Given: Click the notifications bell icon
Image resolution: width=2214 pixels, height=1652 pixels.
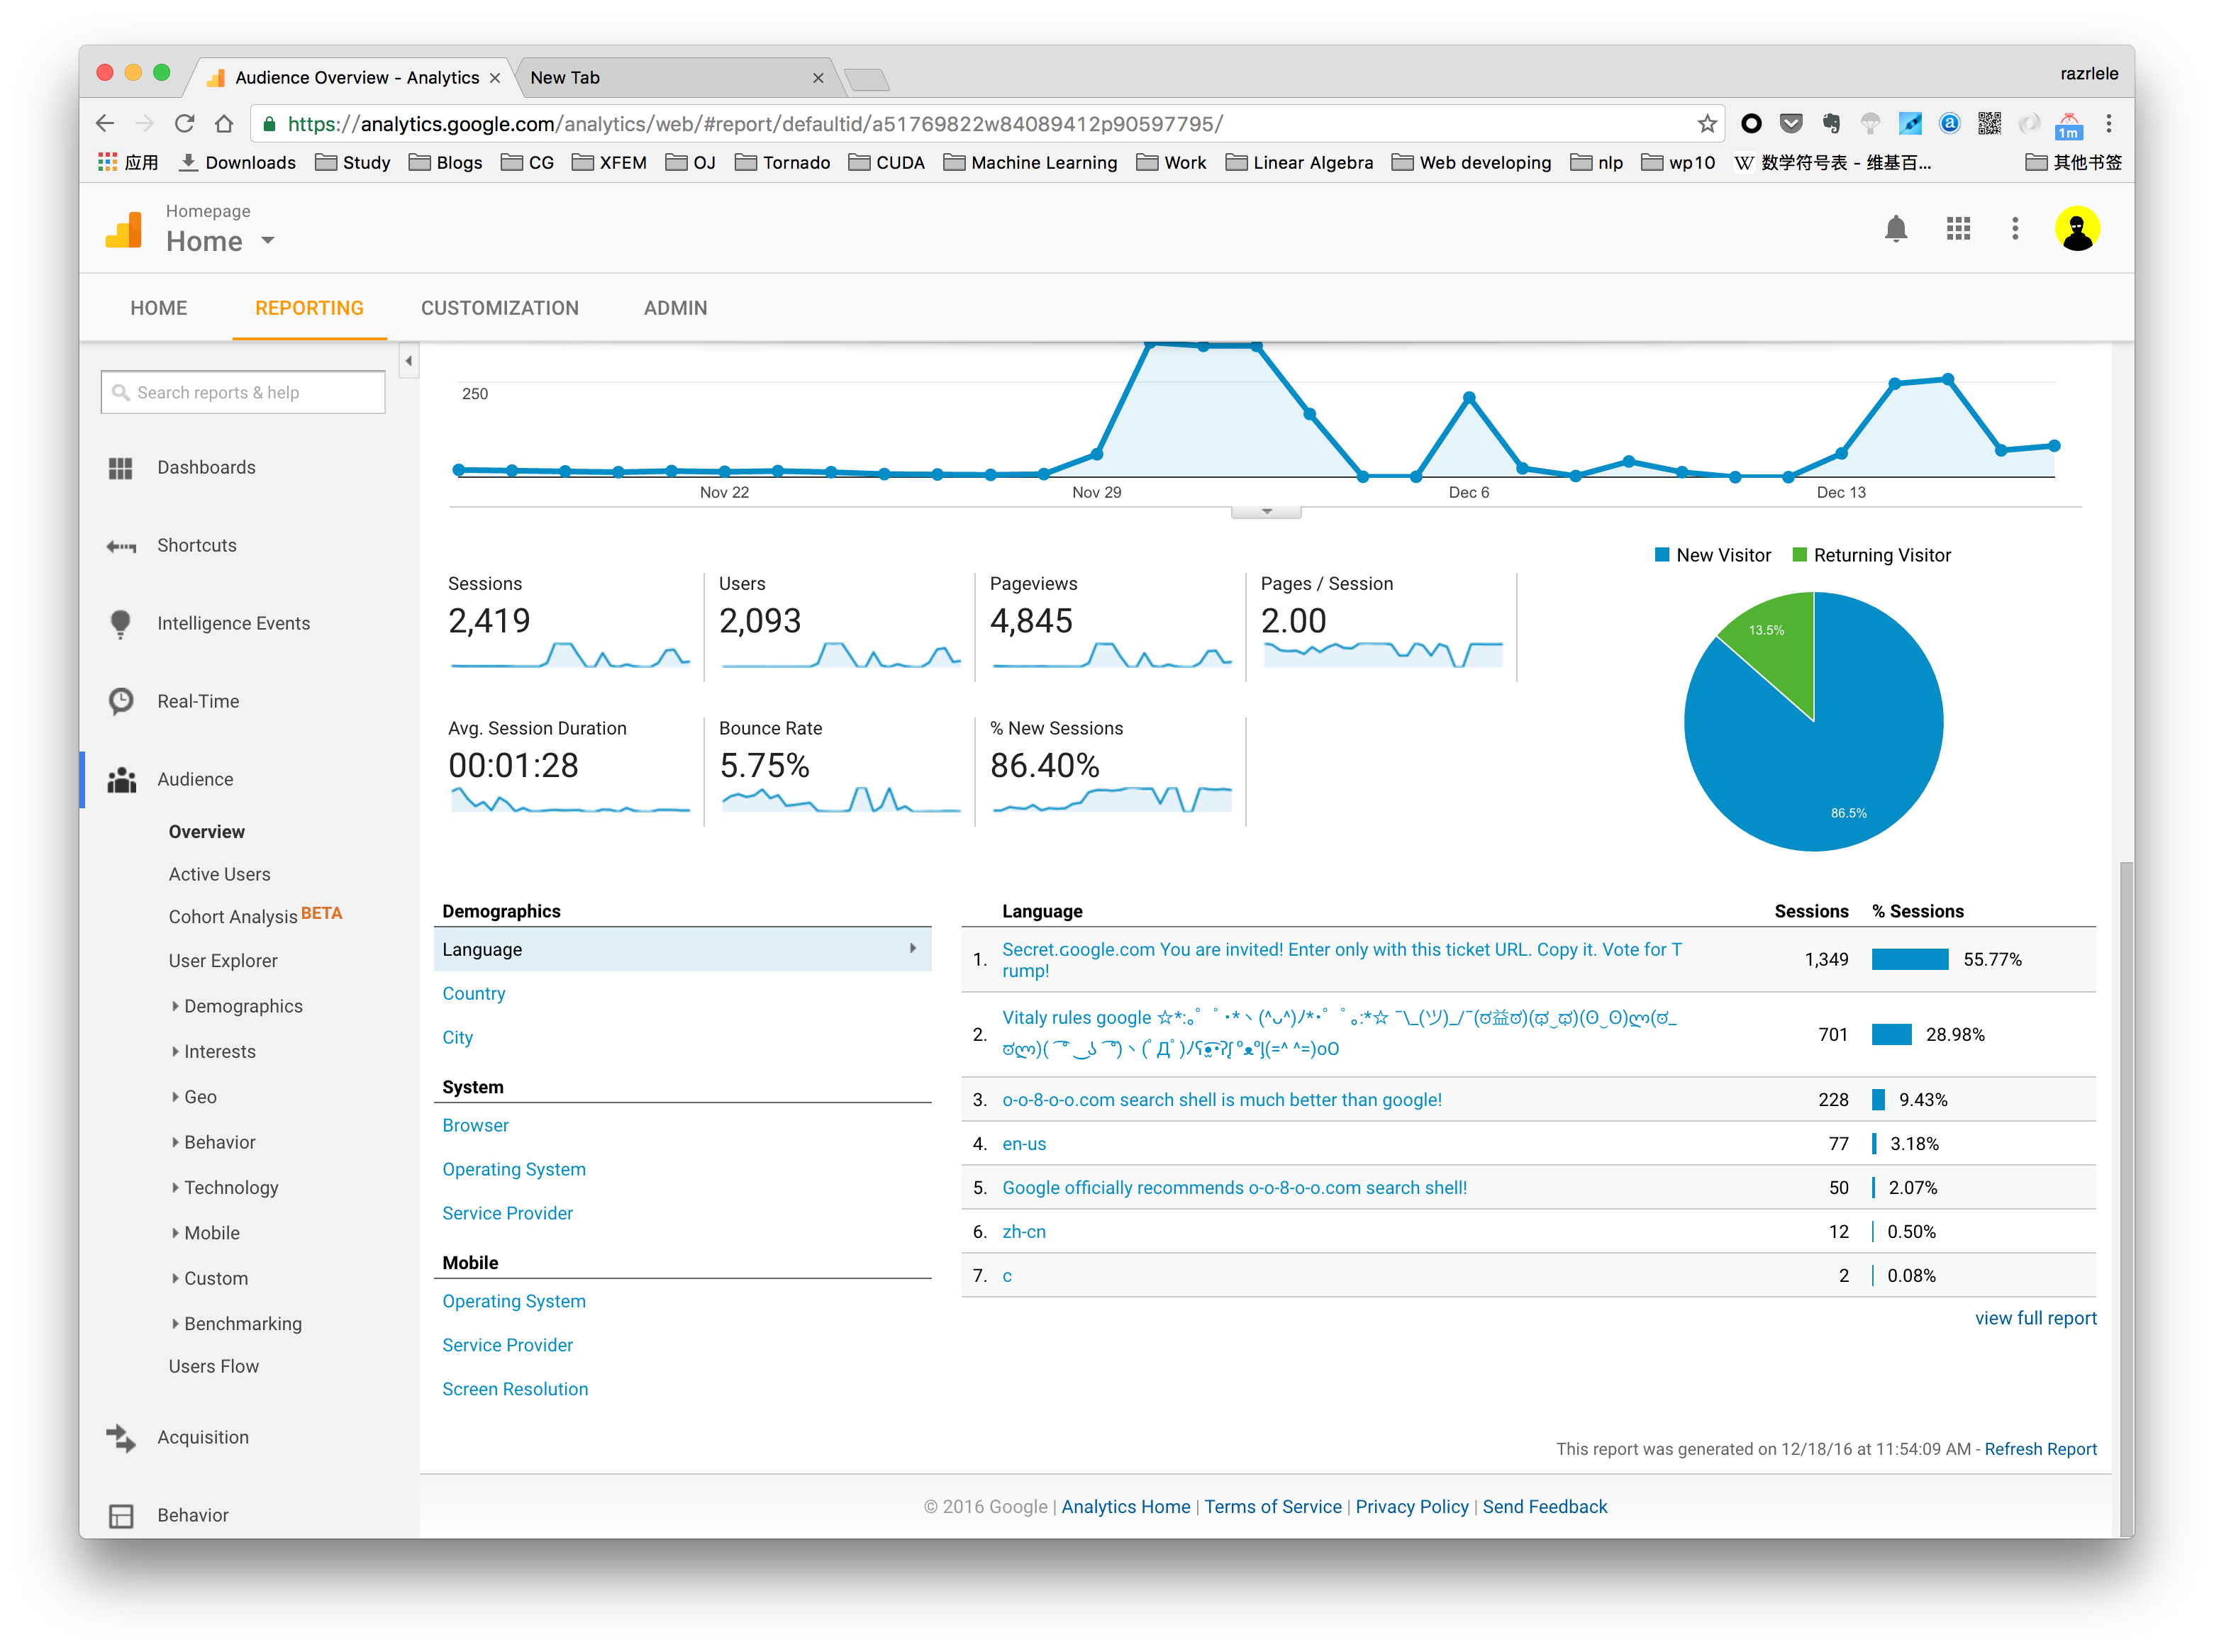Looking at the screenshot, I should (1895, 229).
